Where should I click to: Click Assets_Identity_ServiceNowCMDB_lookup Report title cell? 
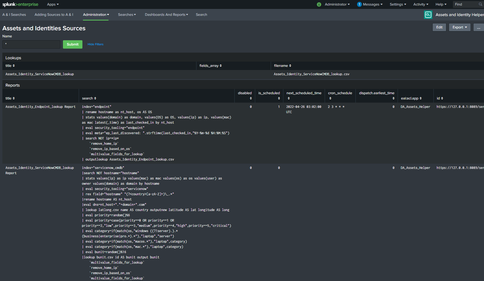(x=39, y=170)
